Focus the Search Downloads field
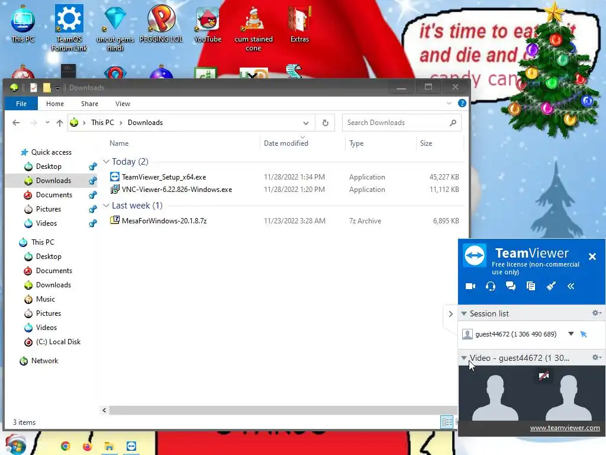Image resolution: width=606 pixels, height=455 pixels. tap(401, 123)
